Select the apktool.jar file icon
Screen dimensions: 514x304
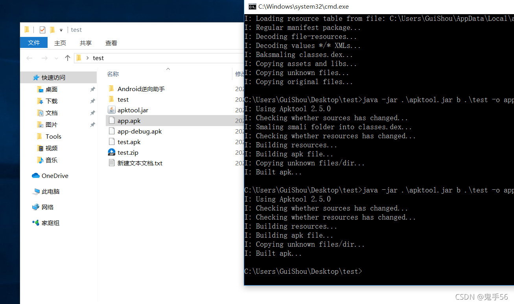point(111,110)
